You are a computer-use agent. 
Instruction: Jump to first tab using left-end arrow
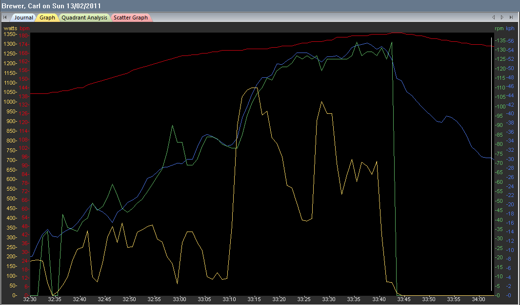[4, 18]
